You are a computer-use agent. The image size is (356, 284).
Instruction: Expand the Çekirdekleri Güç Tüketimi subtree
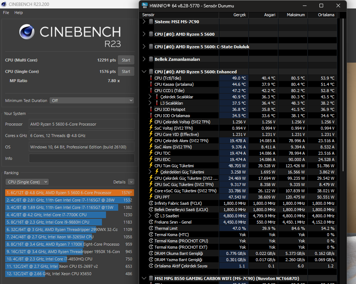[x=150, y=172]
